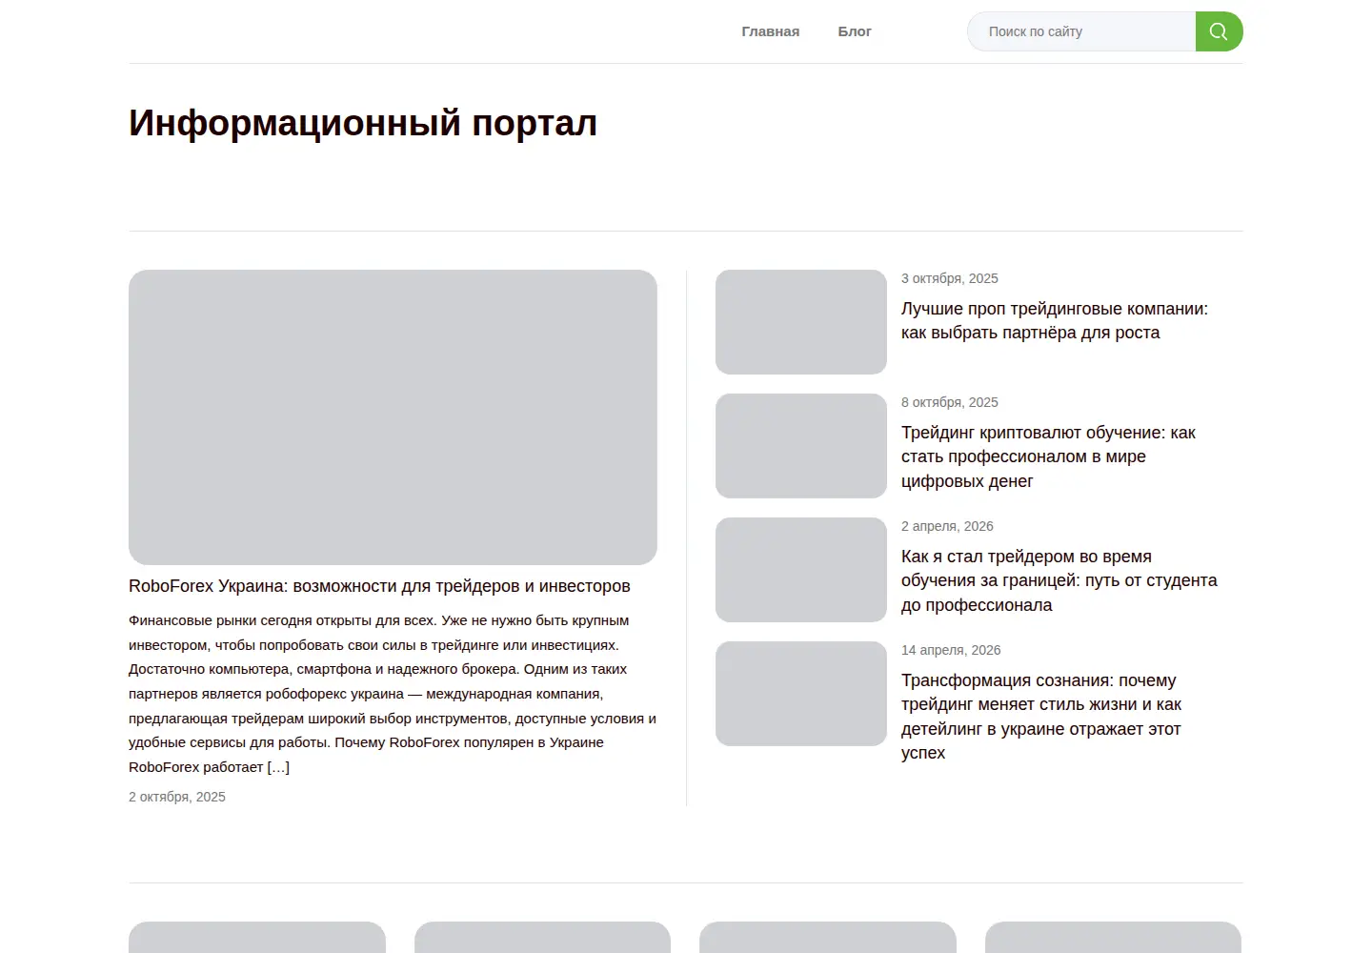Open thumbnail of 'Трансформация сознания' post
The height and width of the screenshot is (953, 1372).
[801, 694]
